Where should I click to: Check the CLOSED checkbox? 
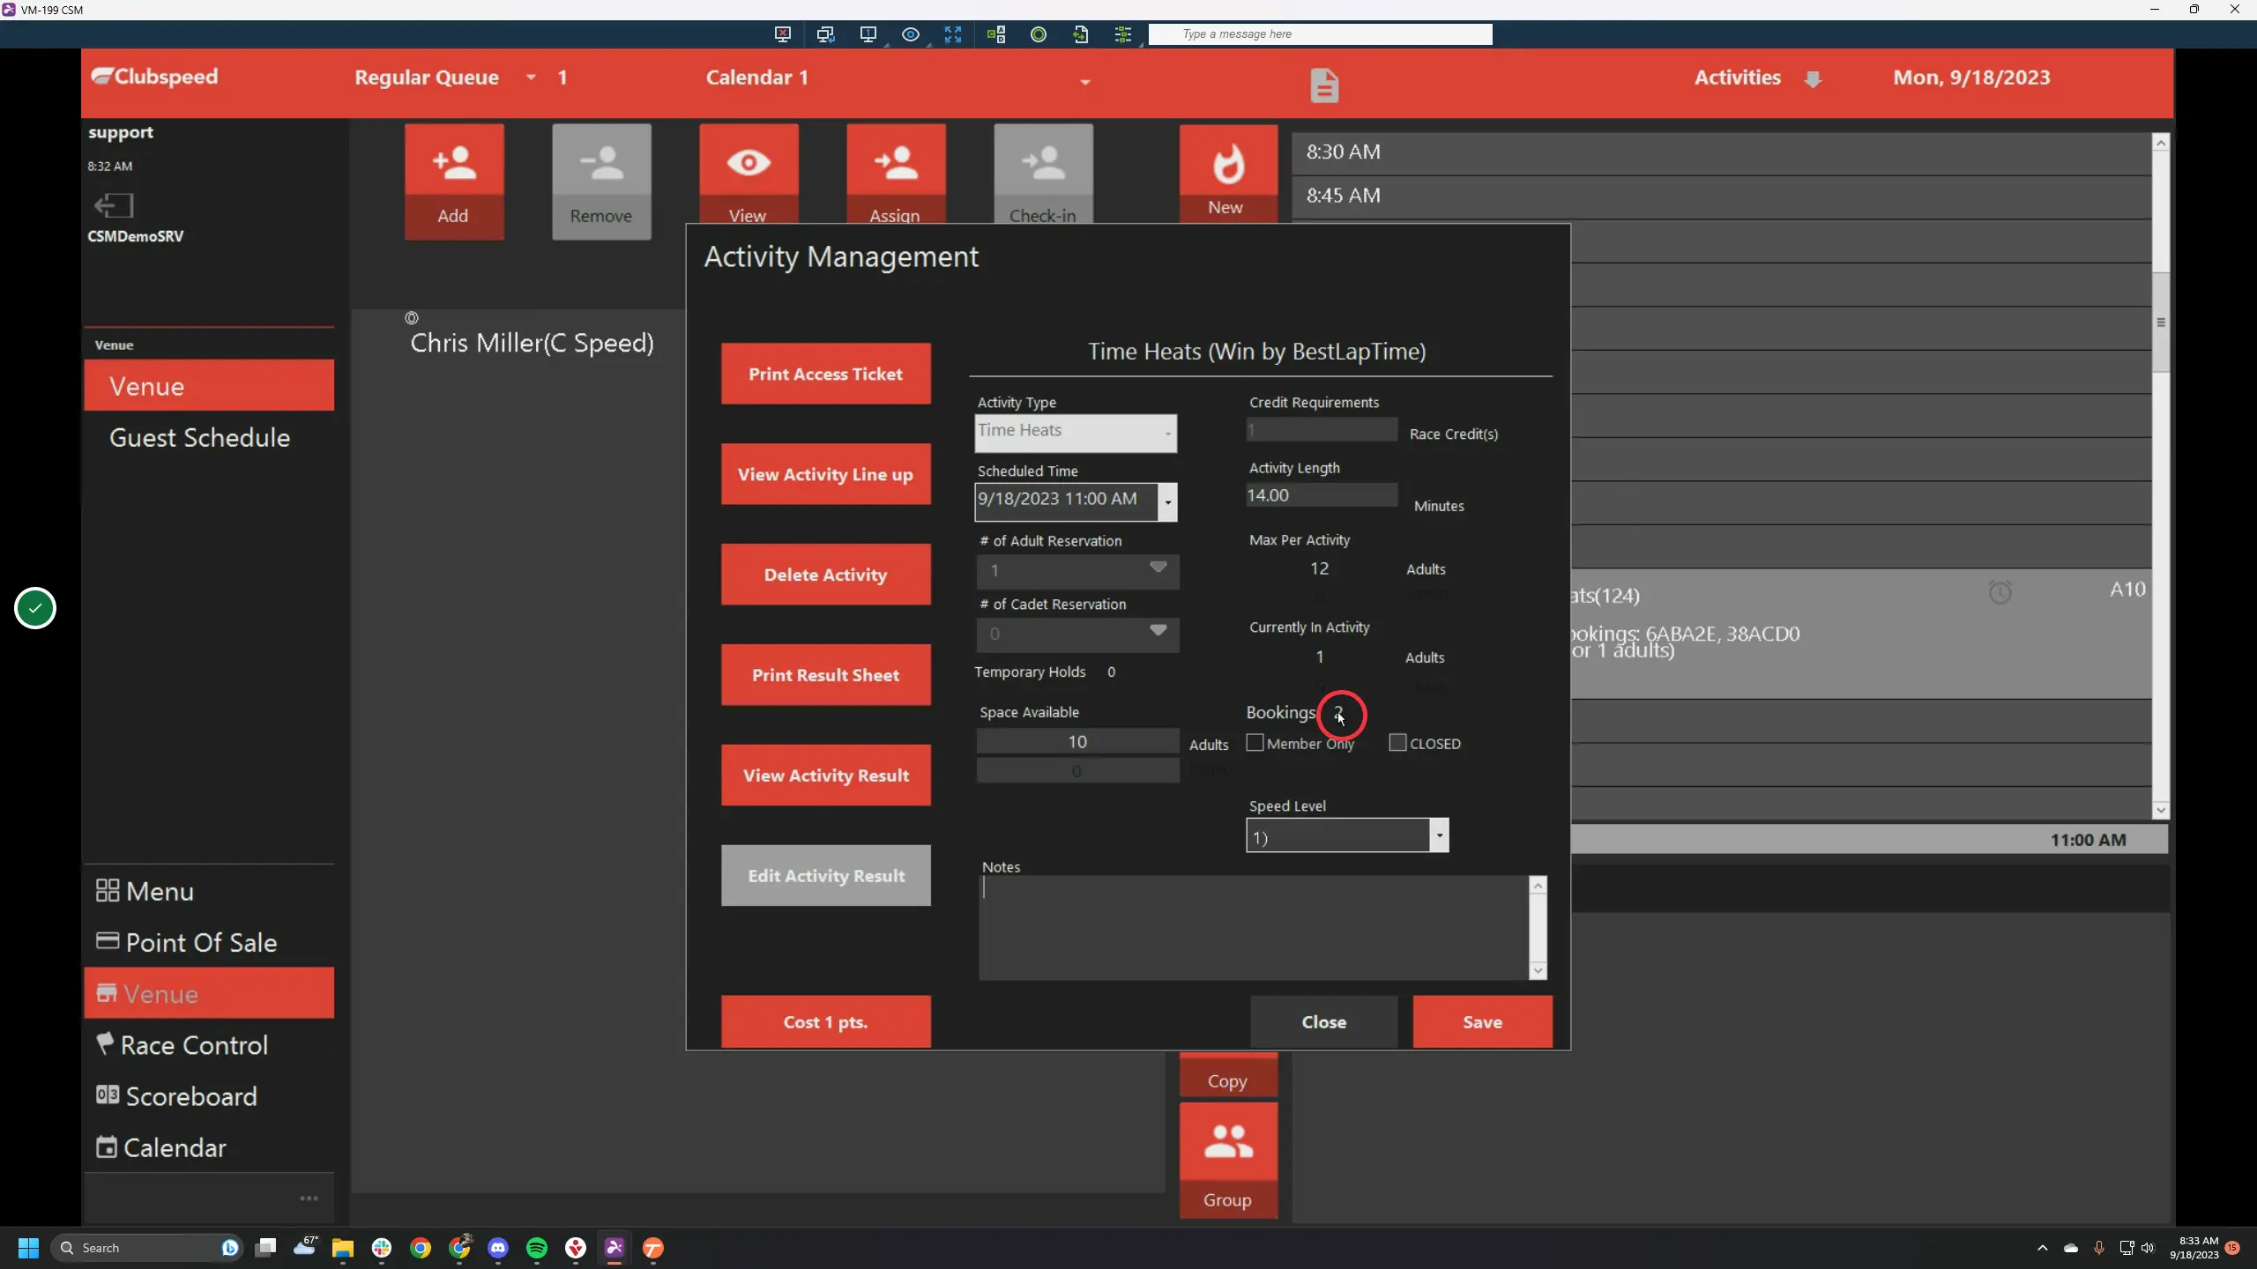pyautogui.click(x=1397, y=743)
